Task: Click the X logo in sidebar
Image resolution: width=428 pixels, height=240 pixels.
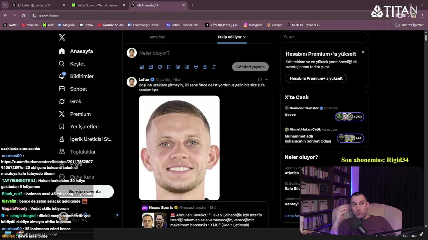Action: [x=62, y=37]
